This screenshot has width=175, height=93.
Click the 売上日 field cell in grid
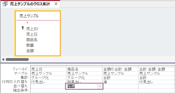point(48,69)
